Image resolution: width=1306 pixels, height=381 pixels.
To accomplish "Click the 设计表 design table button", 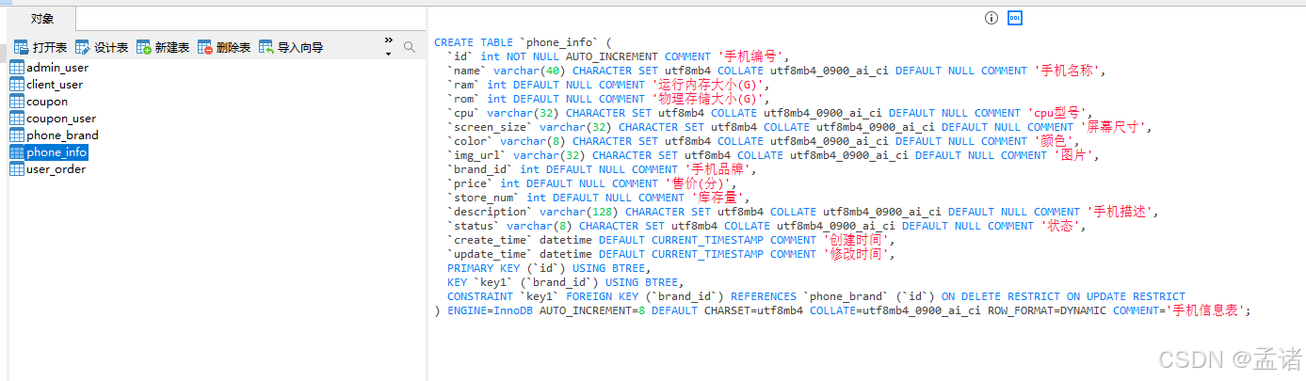I will point(102,47).
